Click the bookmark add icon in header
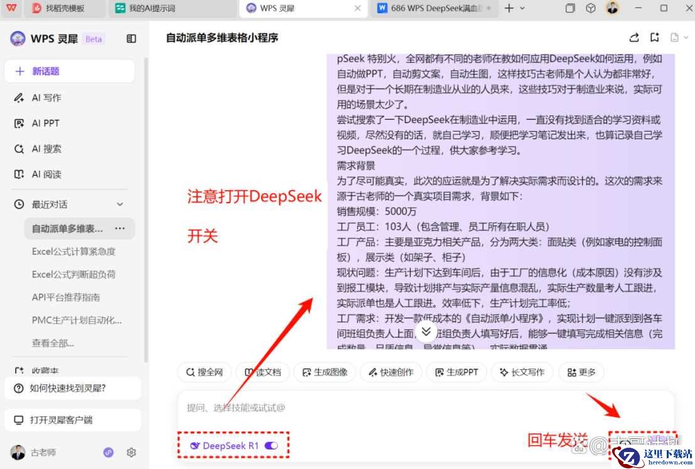This screenshot has height=469, width=695. (x=655, y=38)
